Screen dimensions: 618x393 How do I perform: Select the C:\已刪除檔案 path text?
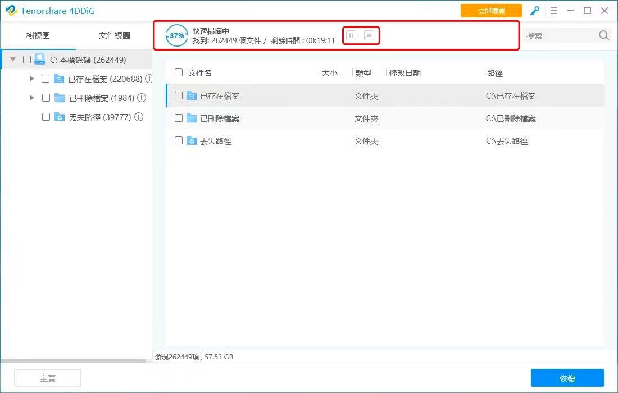511,118
